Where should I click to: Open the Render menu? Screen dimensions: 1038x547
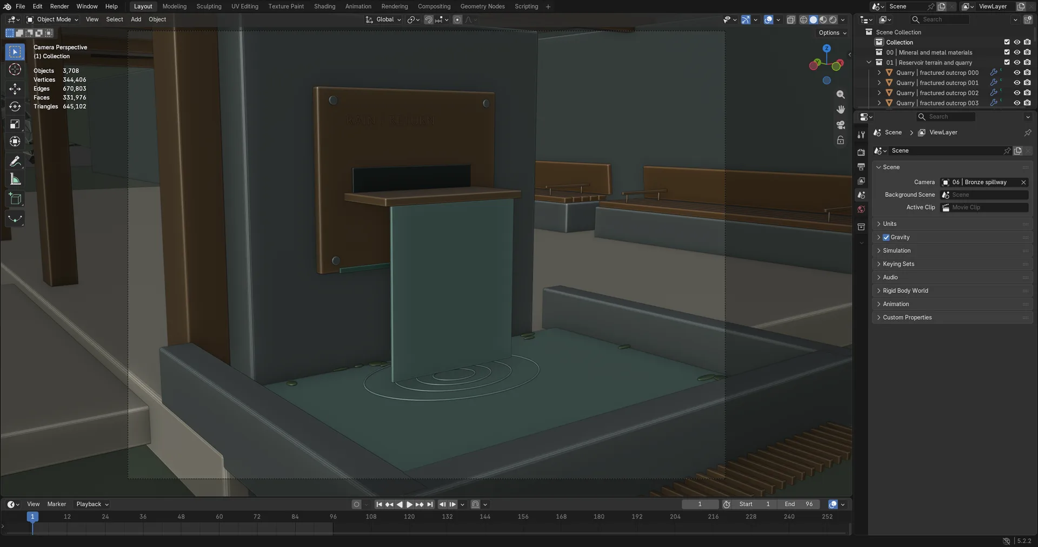click(59, 6)
